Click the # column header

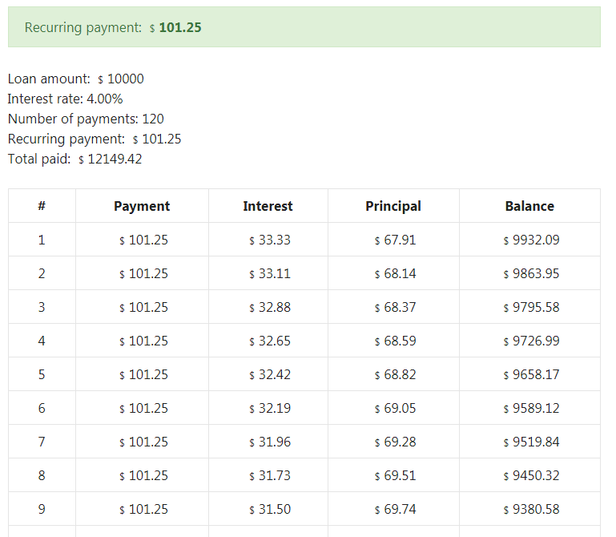coord(42,206)
